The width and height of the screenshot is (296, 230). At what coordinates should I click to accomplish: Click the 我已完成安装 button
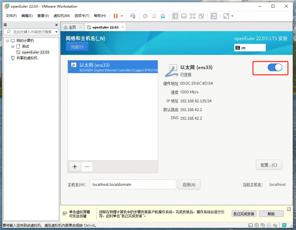pyautogui.click(x=244, y=214)
